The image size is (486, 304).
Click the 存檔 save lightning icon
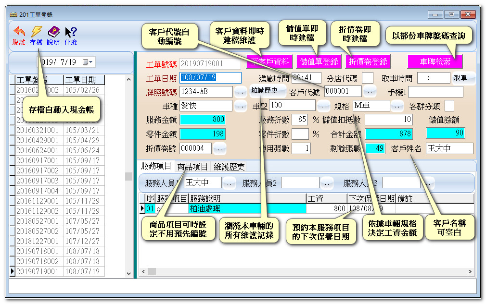(36, 36)
